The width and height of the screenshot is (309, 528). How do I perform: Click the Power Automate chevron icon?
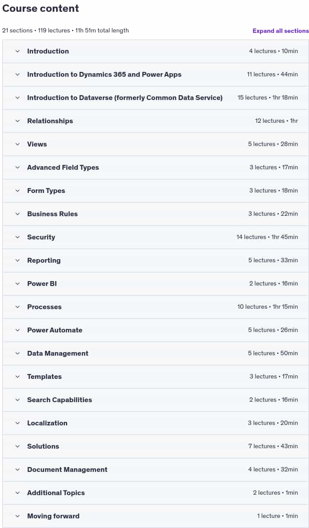coord(18,330)
